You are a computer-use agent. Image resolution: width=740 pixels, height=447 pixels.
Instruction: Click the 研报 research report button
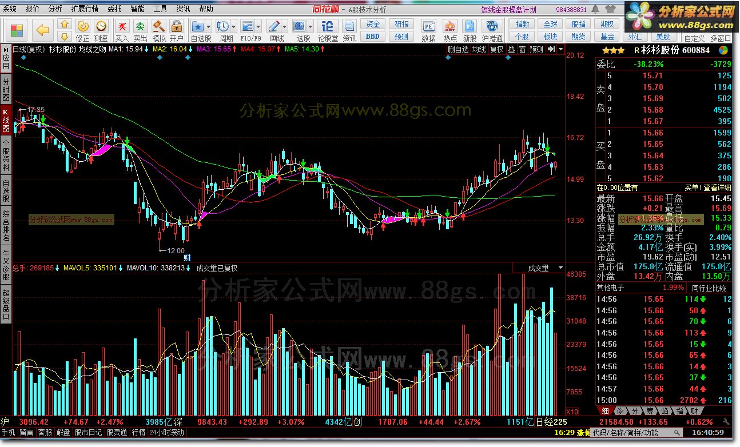401,25
